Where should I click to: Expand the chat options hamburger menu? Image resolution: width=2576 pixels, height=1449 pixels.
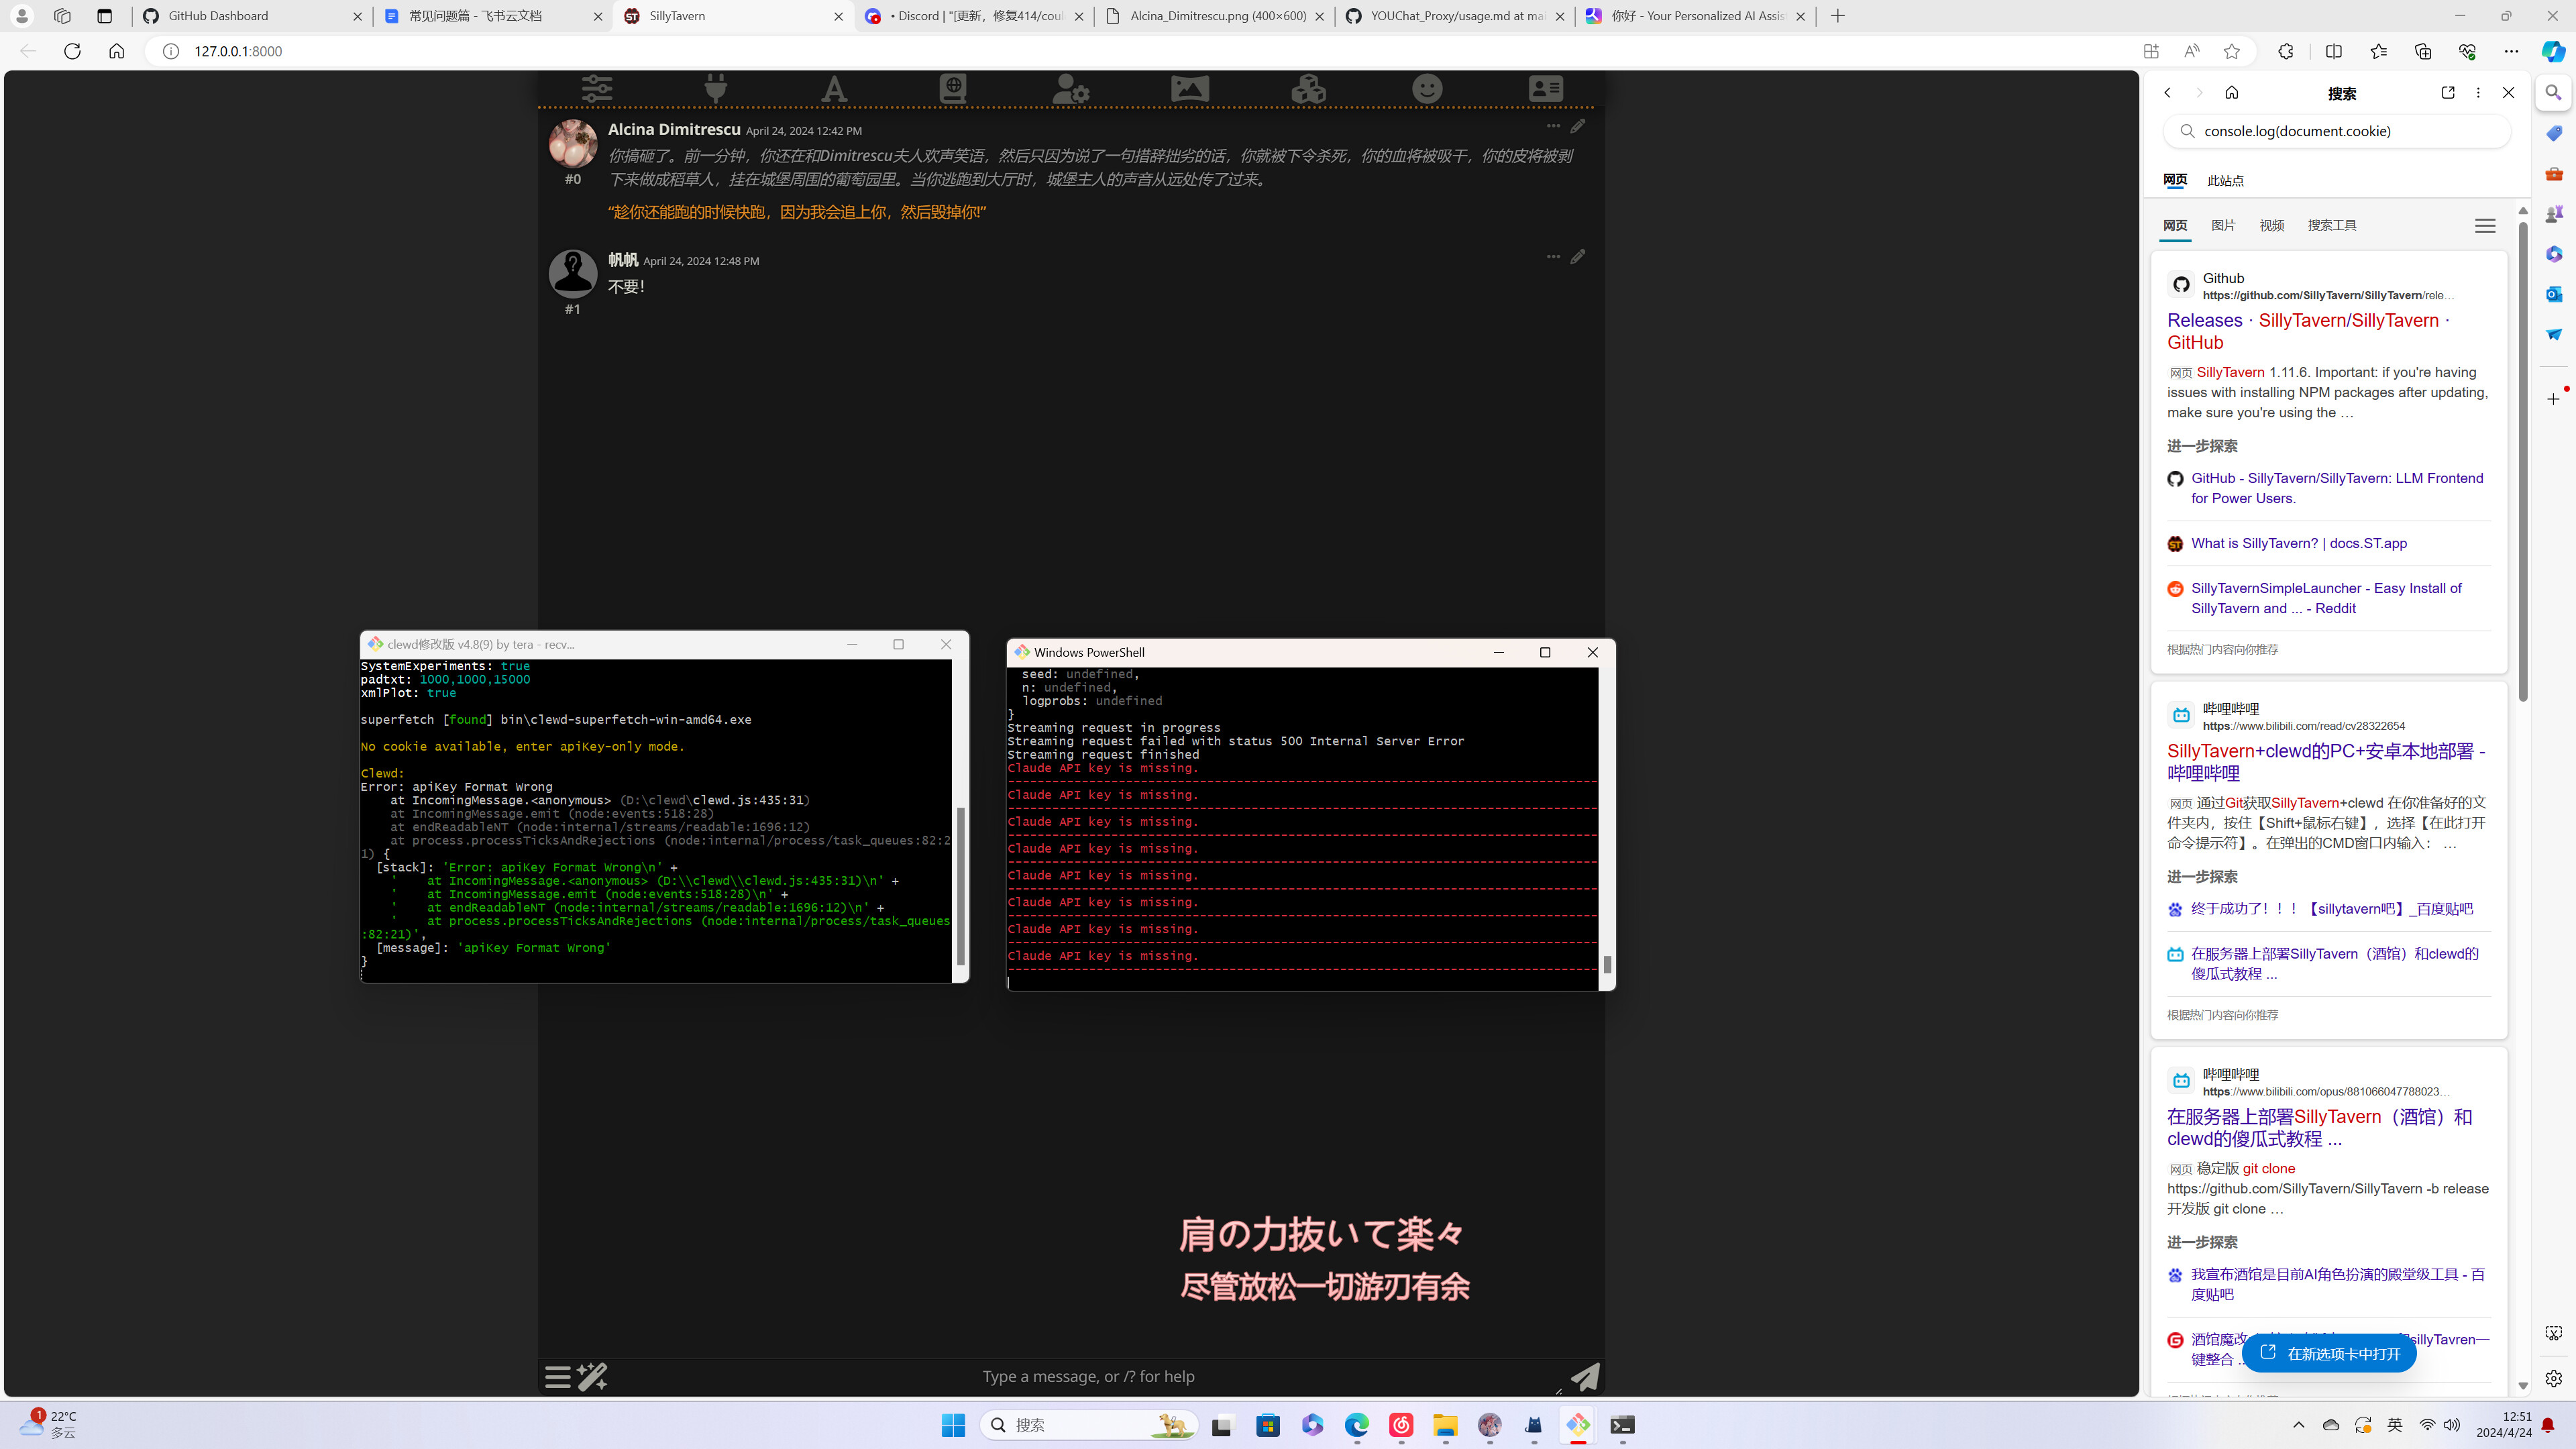pos(558,1376)
